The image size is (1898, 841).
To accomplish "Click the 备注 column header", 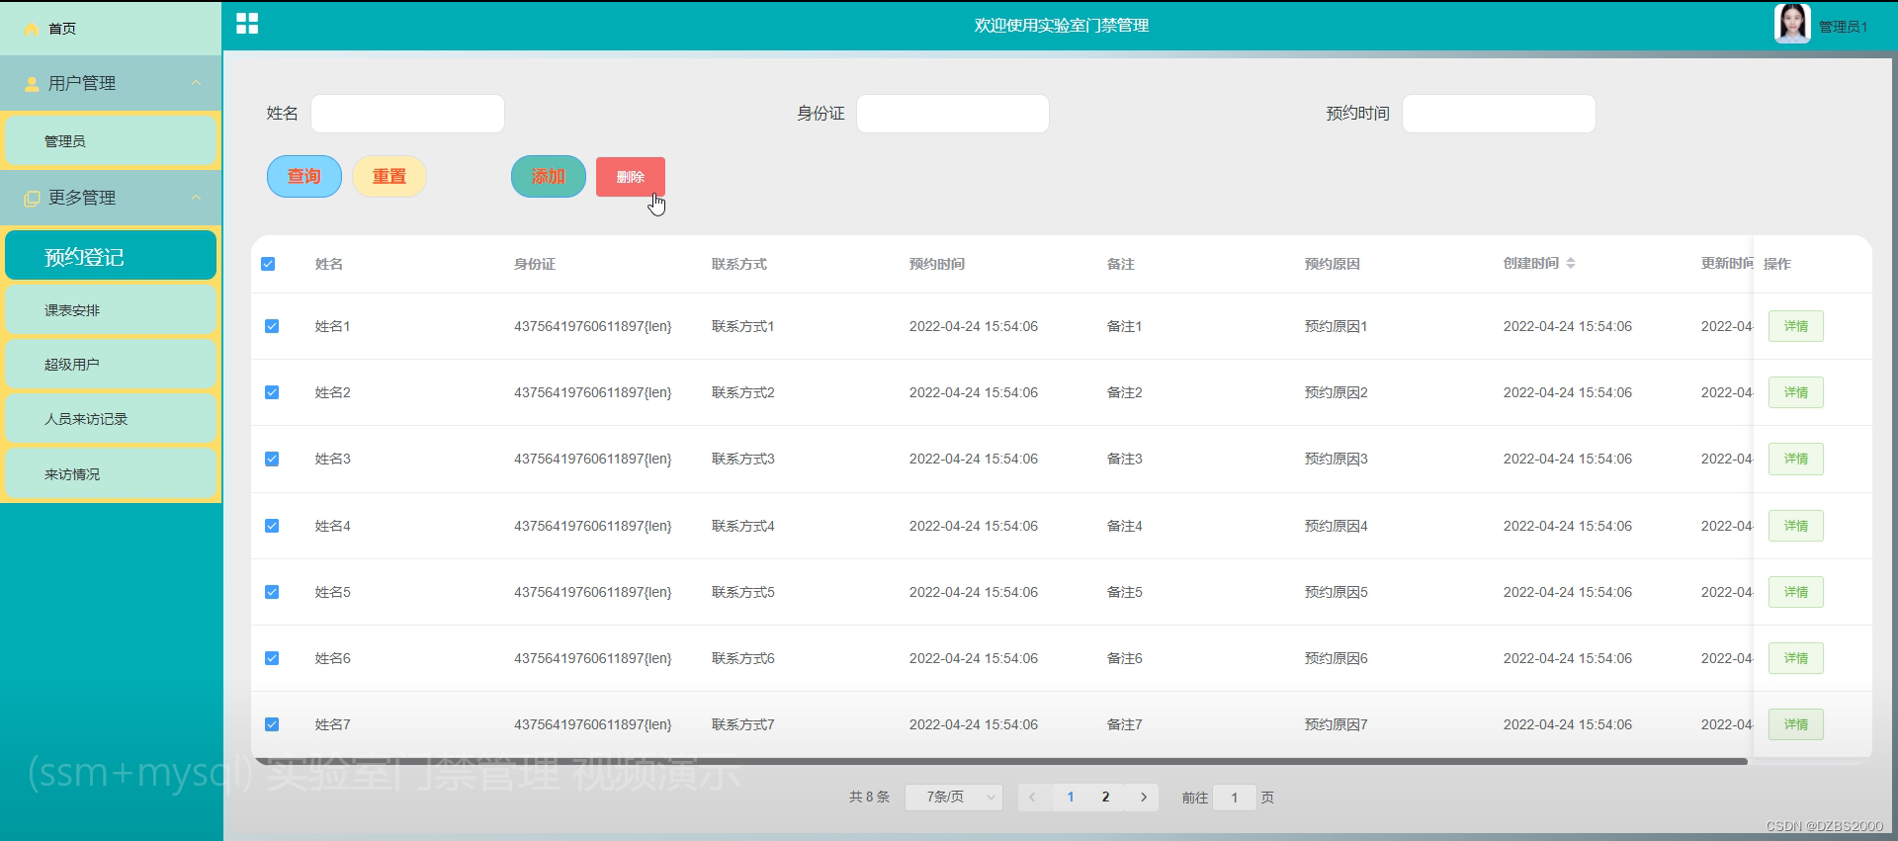I will (1121, 264).
